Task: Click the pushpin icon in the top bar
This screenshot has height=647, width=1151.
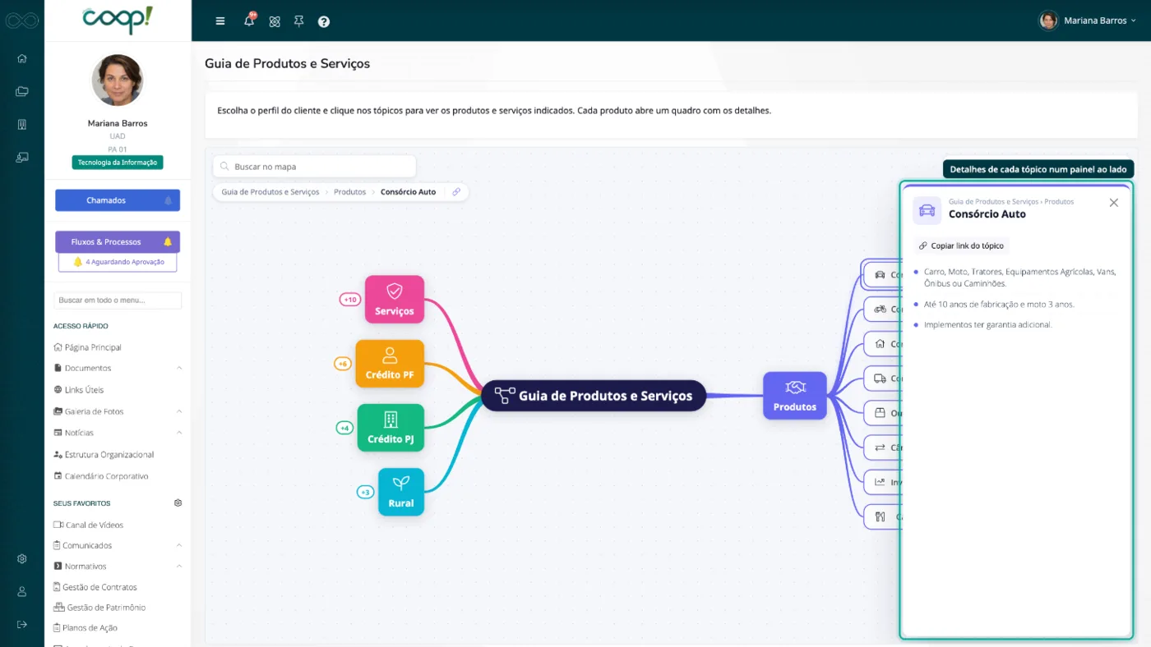Action: point(299,21)
